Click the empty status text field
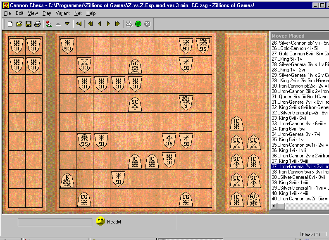 tap(55, 222)
